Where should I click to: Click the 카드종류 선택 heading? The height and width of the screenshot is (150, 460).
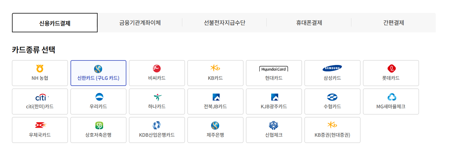34,50
